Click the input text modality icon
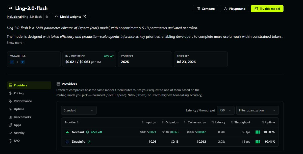The width and height of the screenshot is (303, 154). (x=12, y=62)
